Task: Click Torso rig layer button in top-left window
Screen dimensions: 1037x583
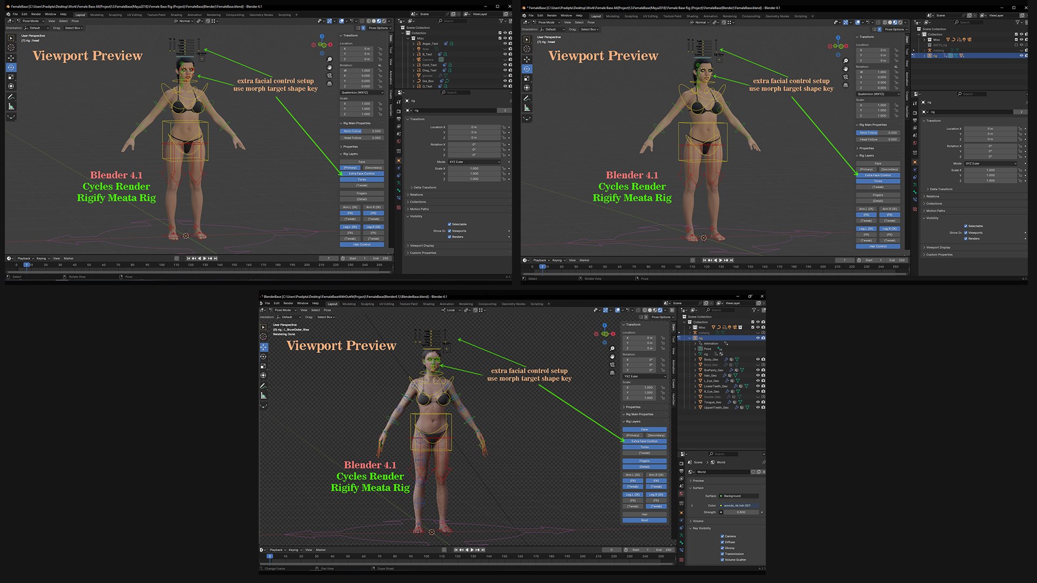Action: coord(362,179)
